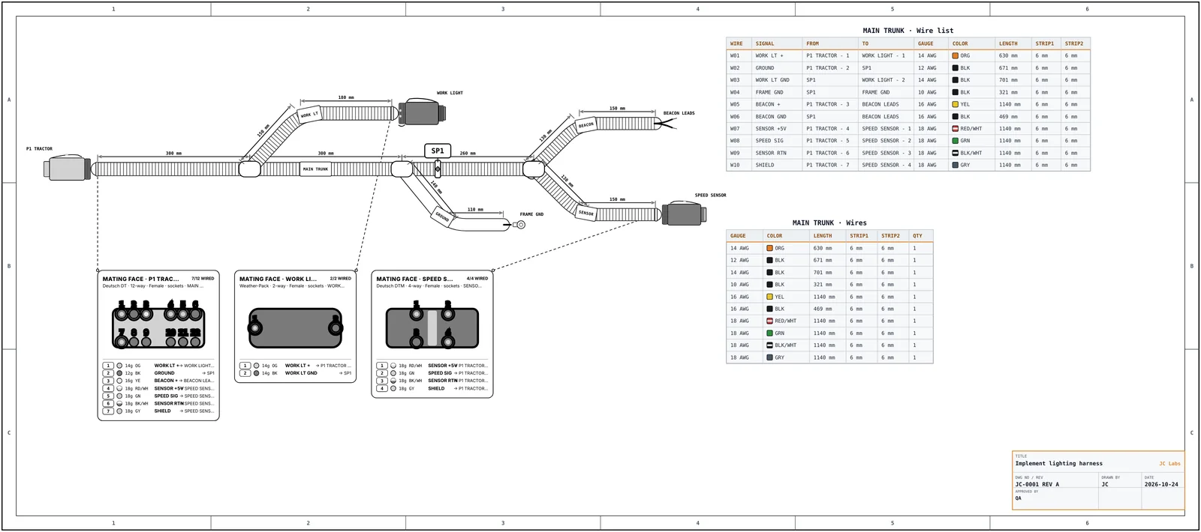This screenshot has height=532, width=1201.
Task: Click the JC-0001 REV A drawing number
Action: (x=1037, y=485)
